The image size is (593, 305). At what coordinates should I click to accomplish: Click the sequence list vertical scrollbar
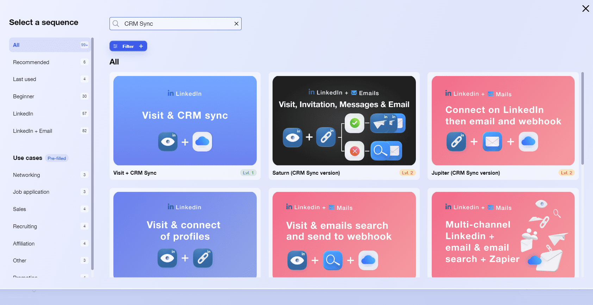coord(582,118)
